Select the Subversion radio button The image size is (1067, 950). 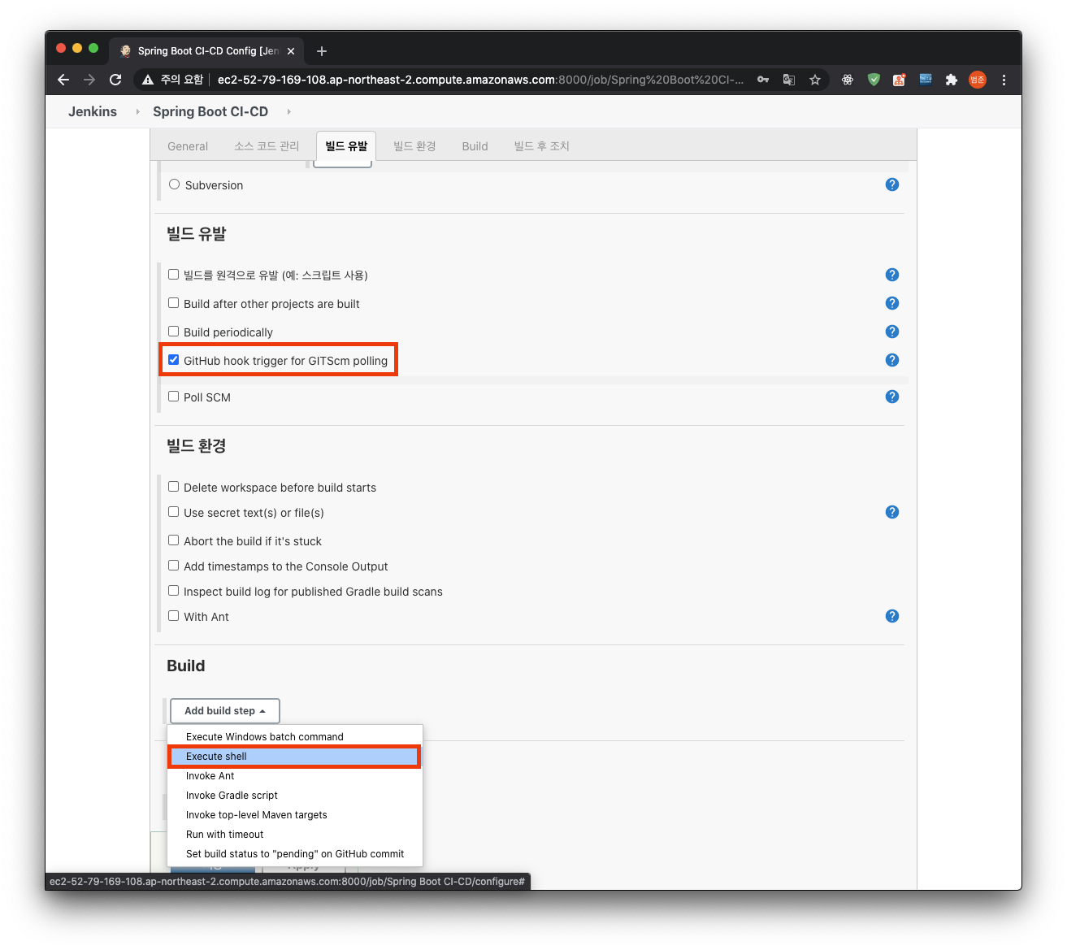[174, 184]
